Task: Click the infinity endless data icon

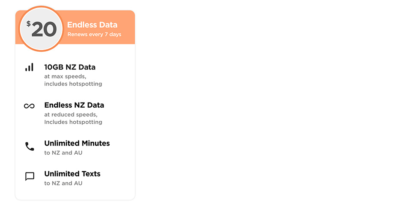Action: coord(30,106)
